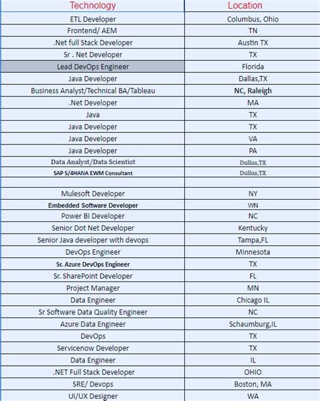Select Senior Java developer with devops cell

(92, 240)
